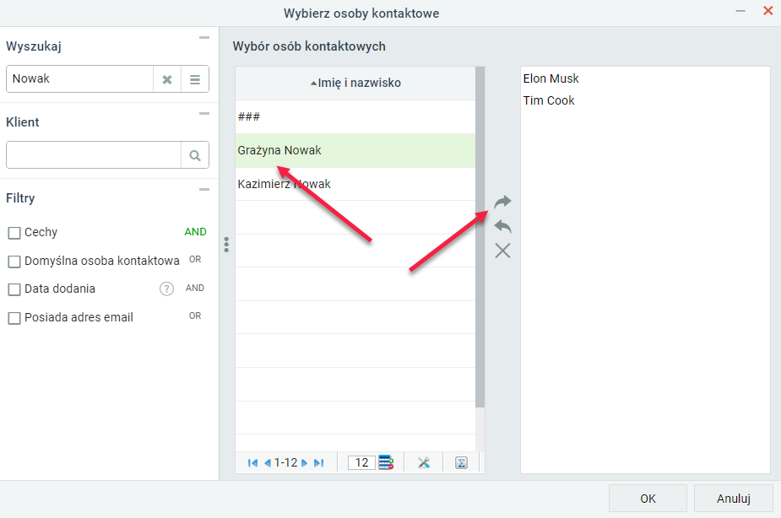Collapse the Wyszukaj section
Viewport: 781px width, 518px height.
pyautogui.click(x=204, y=38)
